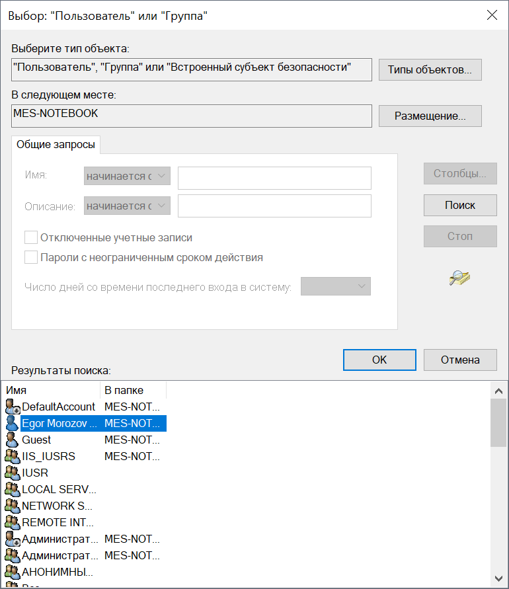Viewport: 509px width, 589px height.
Task: Select NETWORK S... in search results
Action: (57, 506)
